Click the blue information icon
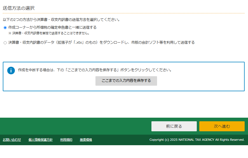This screenshot has height=158, width=248. tap(11, 70)
